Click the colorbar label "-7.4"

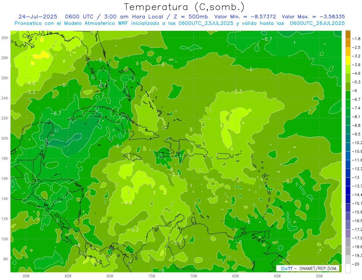point(357,108)
